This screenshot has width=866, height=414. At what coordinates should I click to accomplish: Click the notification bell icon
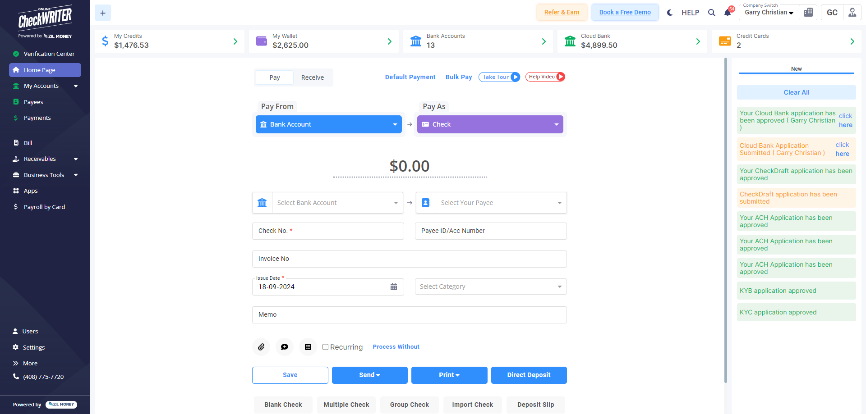[x=727, y=13]
